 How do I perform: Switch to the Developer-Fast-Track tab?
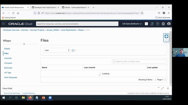[x=45, y=7]
